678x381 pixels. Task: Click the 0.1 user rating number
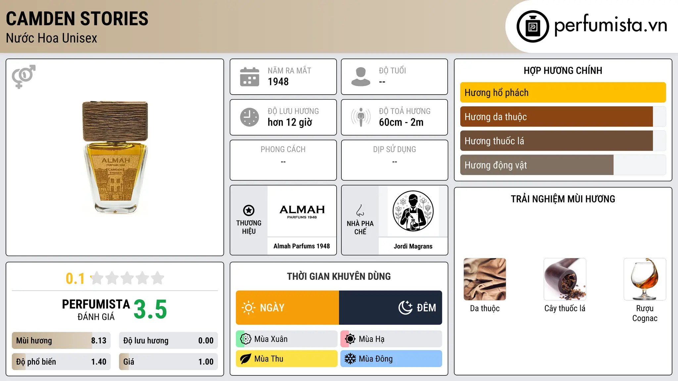tap(75, 278)
